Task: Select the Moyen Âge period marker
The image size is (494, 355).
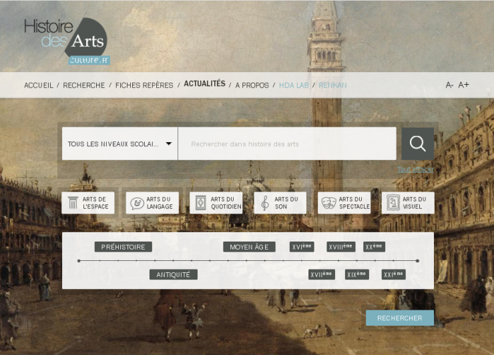Action: pyautogui.click(x=249, y=247)
